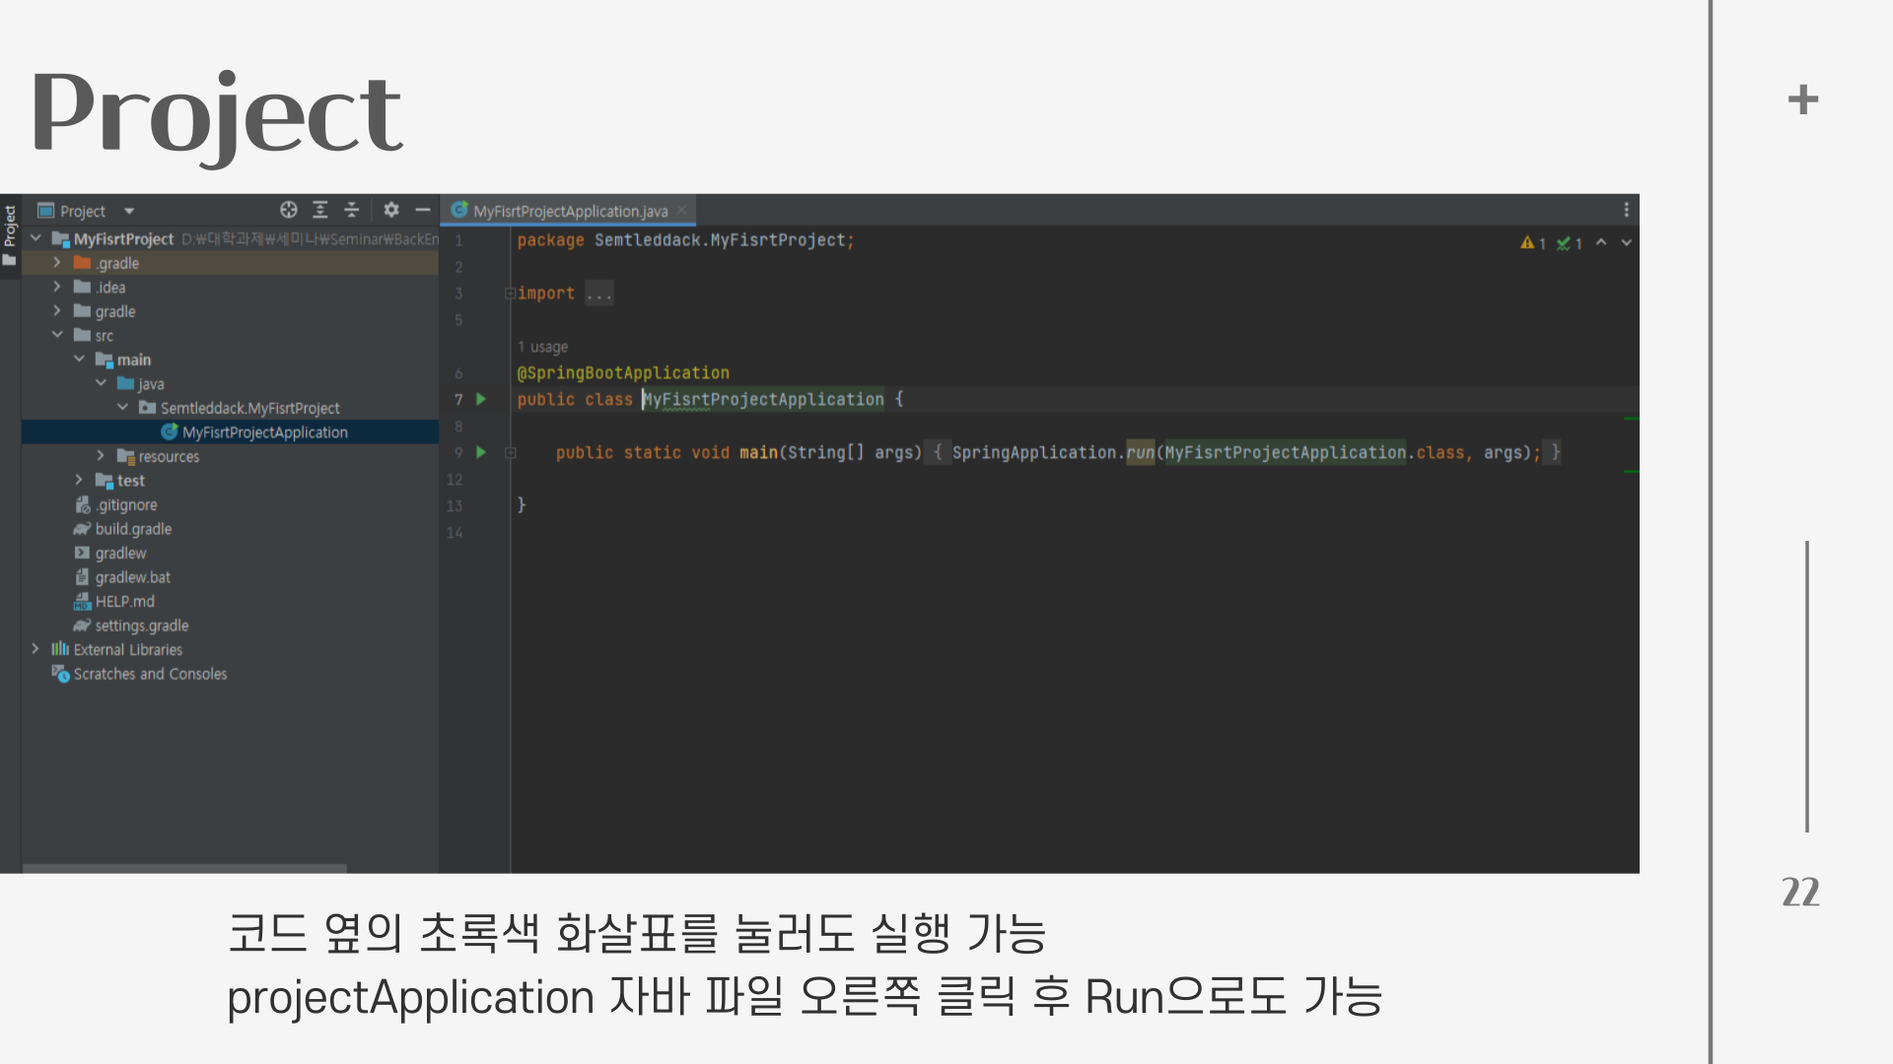Click the Expand All icon in Project panel

pos(319,210)
